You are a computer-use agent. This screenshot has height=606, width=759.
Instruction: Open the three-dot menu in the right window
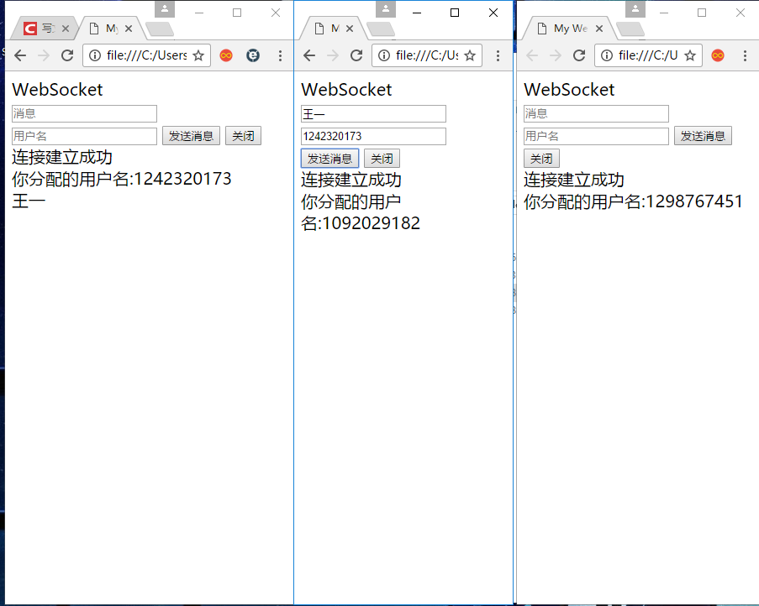pyautogui.click(x=746, y=55)
